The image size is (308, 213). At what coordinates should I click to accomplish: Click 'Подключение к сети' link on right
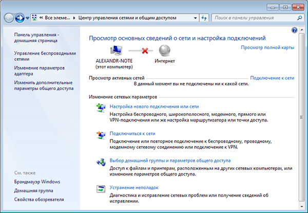(x=272, y=78)
